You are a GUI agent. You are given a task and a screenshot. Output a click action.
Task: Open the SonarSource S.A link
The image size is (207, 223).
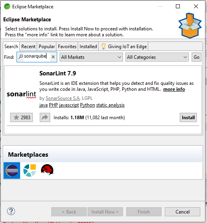pyautogui.click(x=63, y=98)
